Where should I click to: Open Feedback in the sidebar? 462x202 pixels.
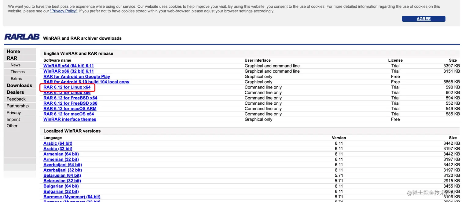point(16,99)
